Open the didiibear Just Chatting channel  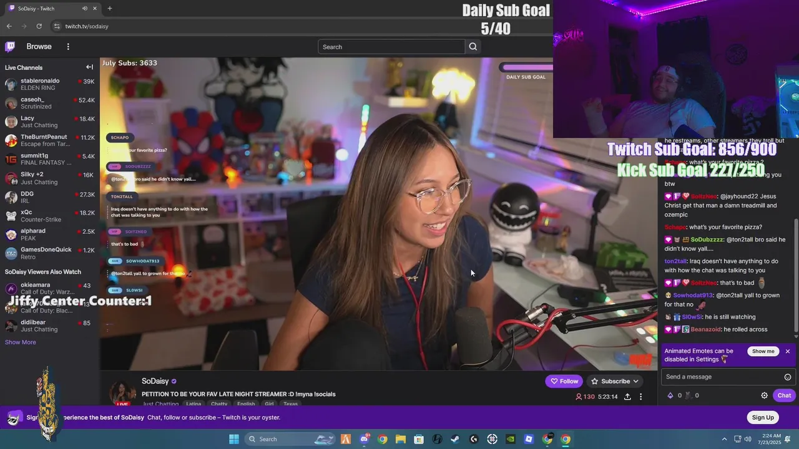(50, 326)
